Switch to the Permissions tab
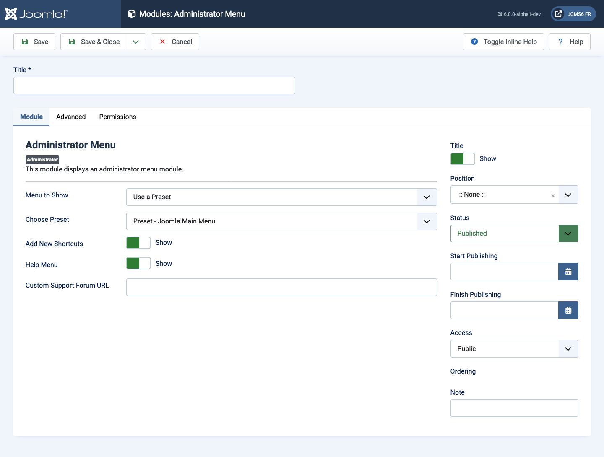Viewport: 604px width, 457px height. (x=117, y=117)
